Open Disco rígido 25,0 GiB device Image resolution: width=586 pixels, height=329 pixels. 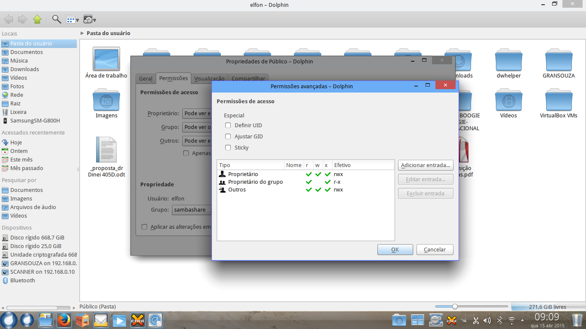coord(36,246)
